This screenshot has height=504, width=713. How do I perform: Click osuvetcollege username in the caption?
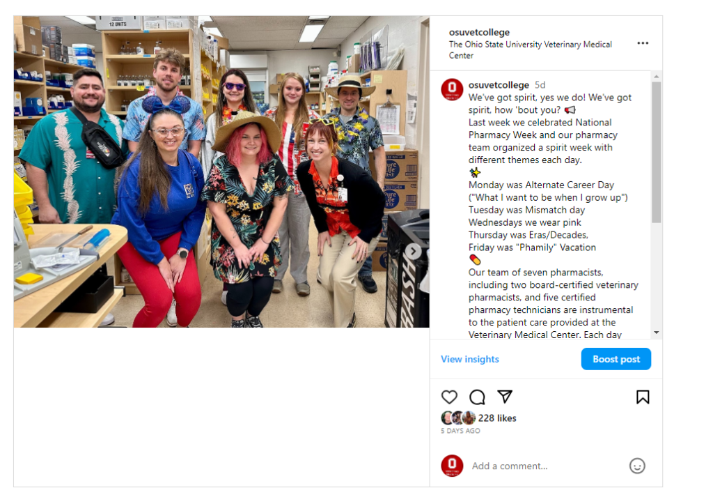pyautogui.click(x=499, y=84)
